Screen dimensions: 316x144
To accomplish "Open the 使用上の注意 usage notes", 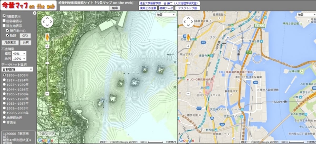I will (148, 8).
